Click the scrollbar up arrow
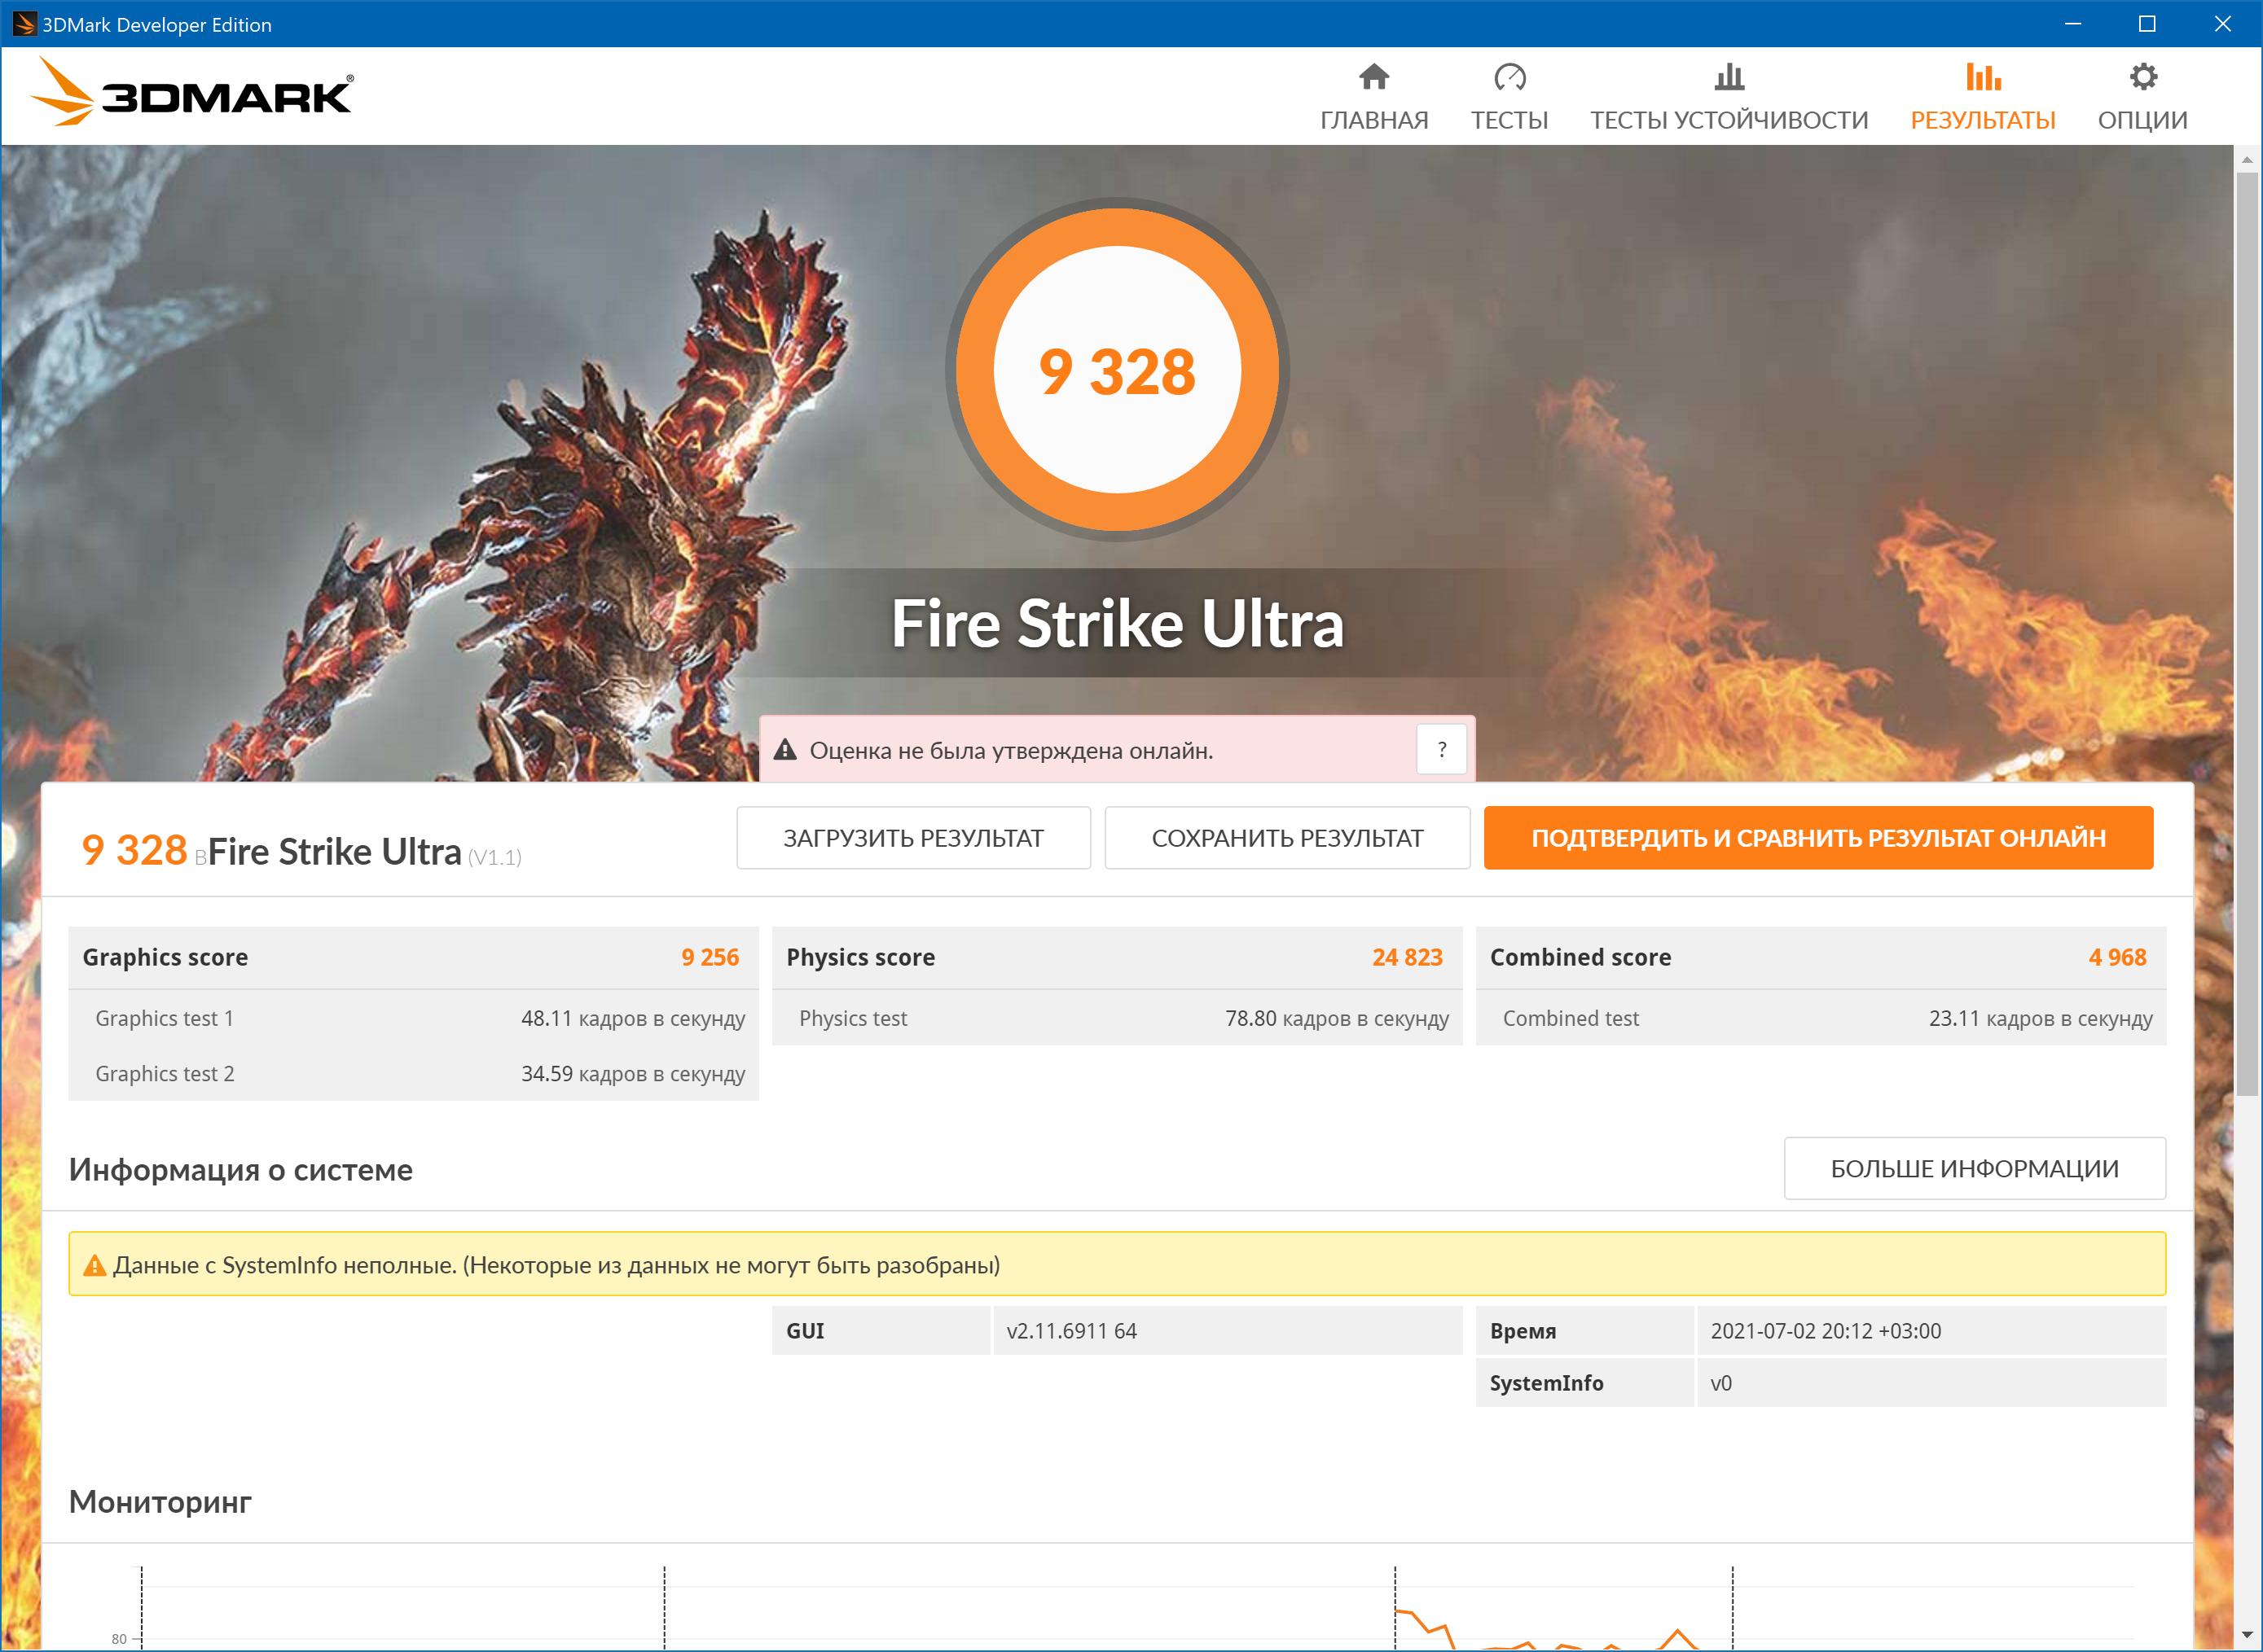The width and height of the screenshot is (2263, 1652). (2247, 160)
